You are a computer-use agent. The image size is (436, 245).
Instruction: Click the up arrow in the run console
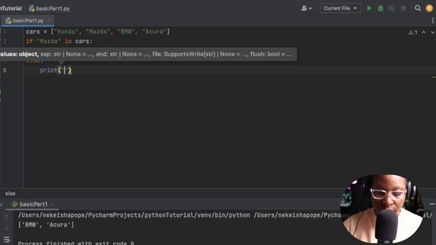7,216
